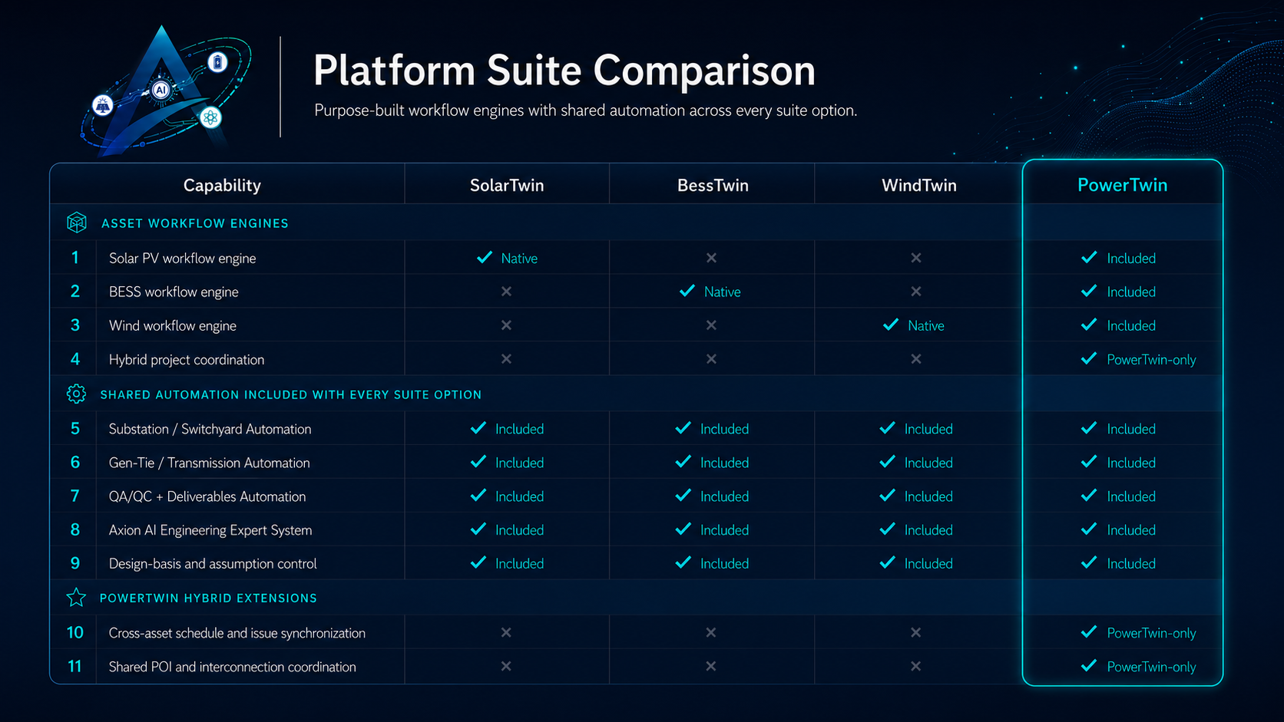Click QA/QC + Deliverables Automation row label
Viewport: 1284px width, 722px height.
point(207,496)
